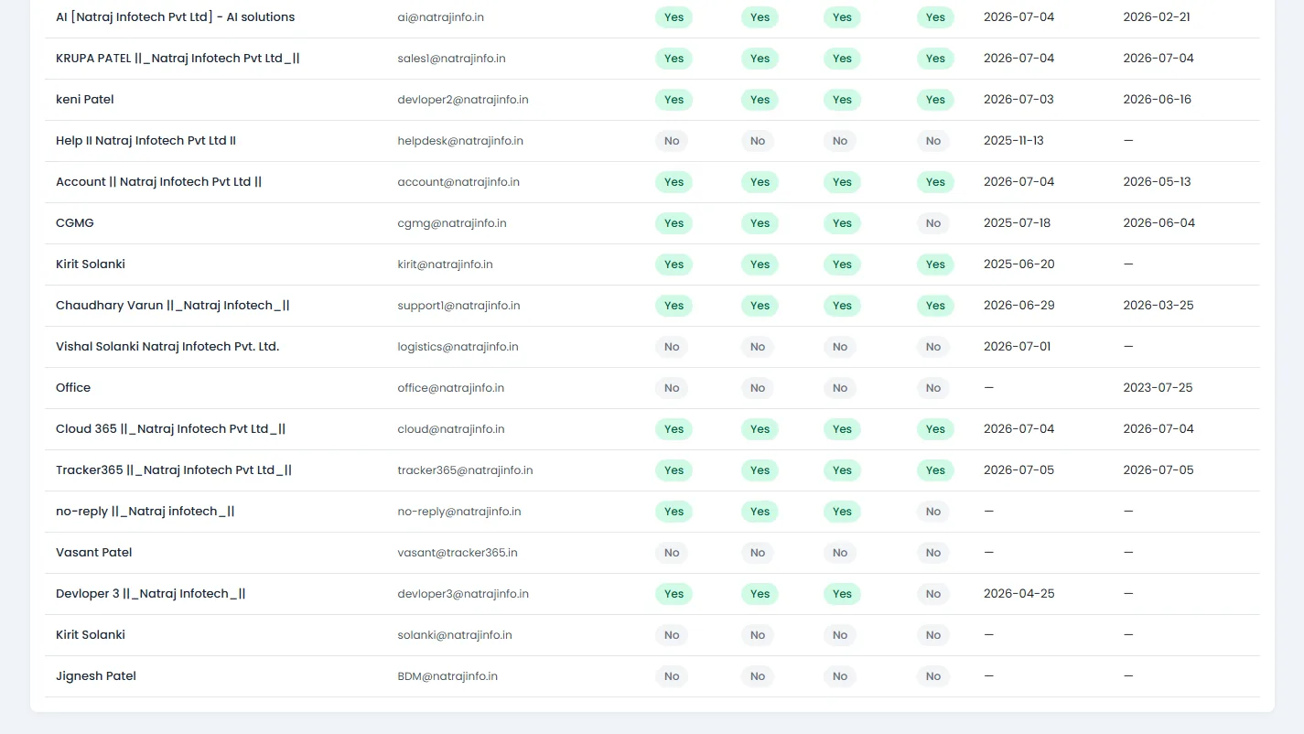Viewport: 1304px width, 734px height.
Task: Click the 'cloud@natrajinfo.in' email
Action: pos(450,429)
